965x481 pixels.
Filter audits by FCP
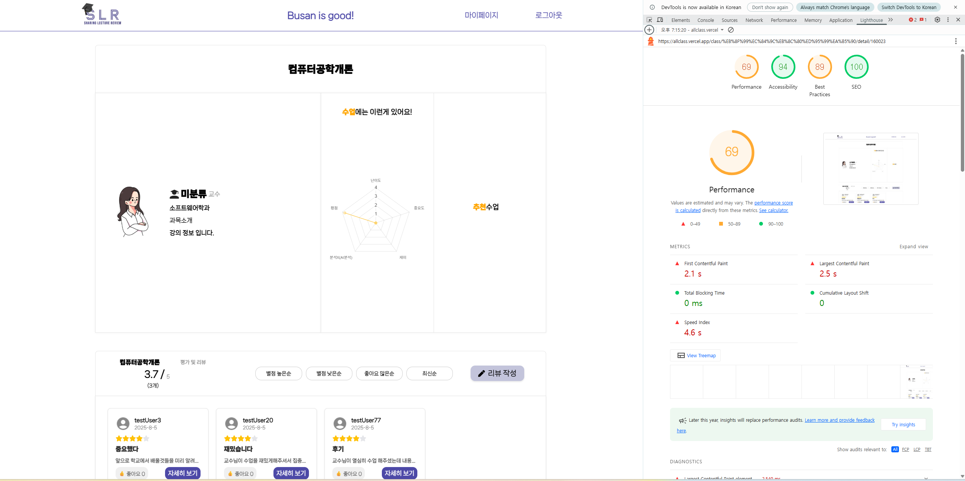tap(905, 449)
